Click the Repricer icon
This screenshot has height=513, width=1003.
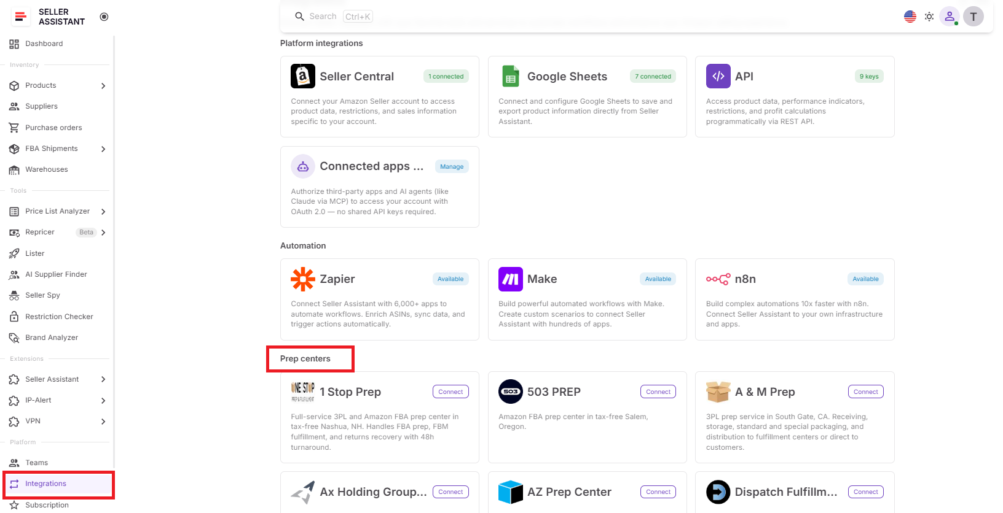(14, 233)
